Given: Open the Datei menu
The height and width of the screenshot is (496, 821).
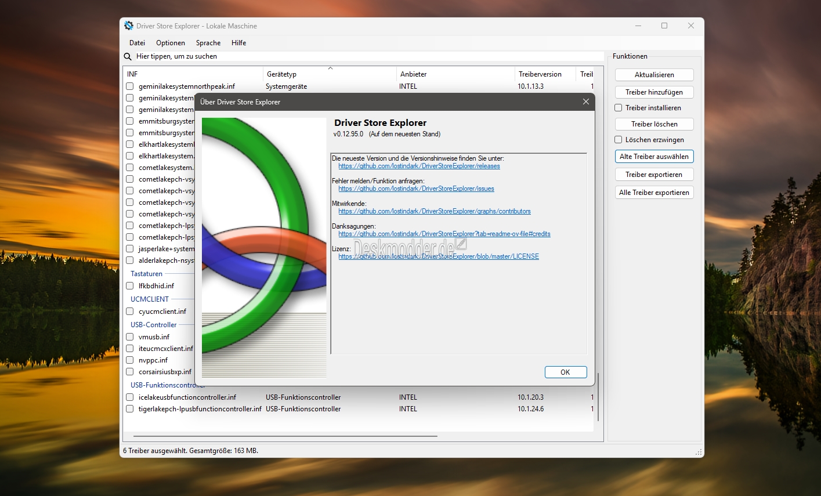Looking at the screenshot, I should pyautogui.click(x=138, y=43).
